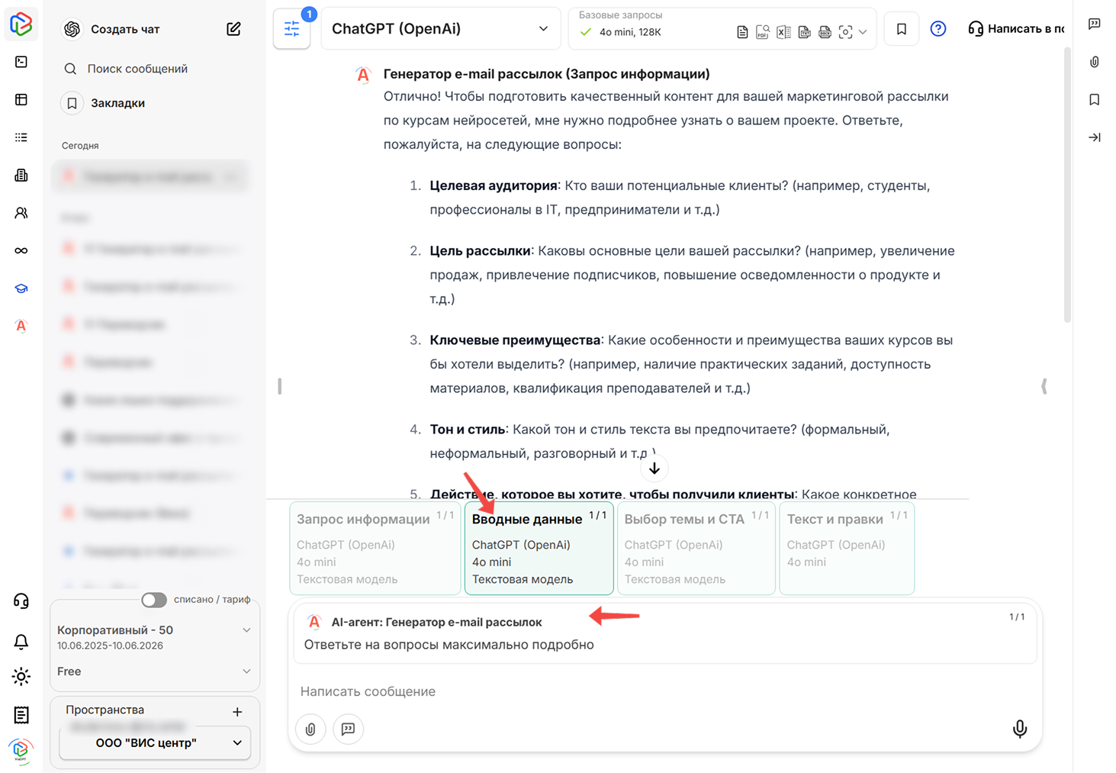Activate the microphone voice input
Image resolution: width=1116 pixels, height=773 pixels.
(x=1019, y=729)
